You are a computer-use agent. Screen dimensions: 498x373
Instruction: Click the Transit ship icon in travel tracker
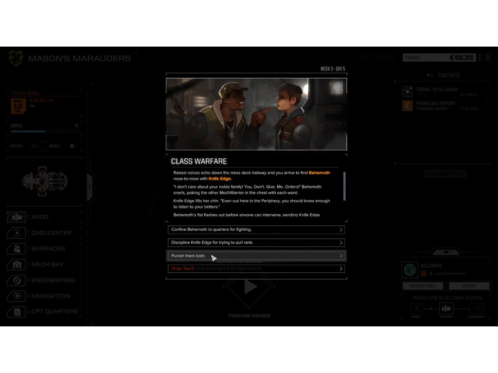(446, 308)
